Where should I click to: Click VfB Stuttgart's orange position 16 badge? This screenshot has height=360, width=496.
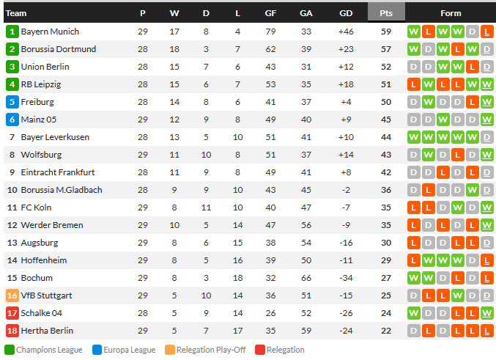tap(12, 295)
